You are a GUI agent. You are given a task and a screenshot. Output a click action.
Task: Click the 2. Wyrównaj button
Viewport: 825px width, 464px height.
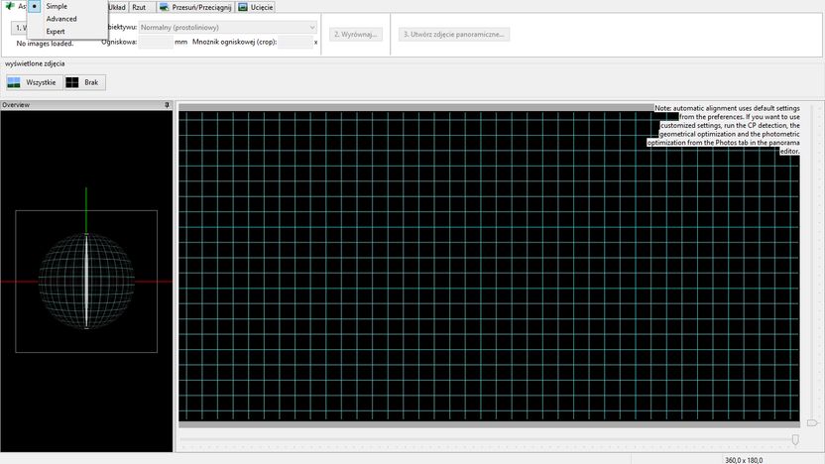coord(356,34)
